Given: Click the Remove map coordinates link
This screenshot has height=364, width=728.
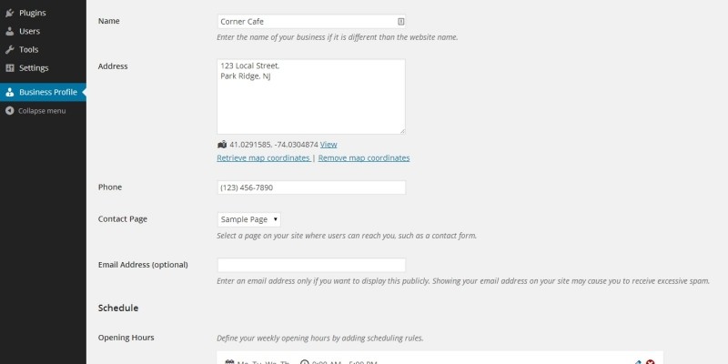Looking at the screenshot, I should pyautogui.click(x=364, y=157).
